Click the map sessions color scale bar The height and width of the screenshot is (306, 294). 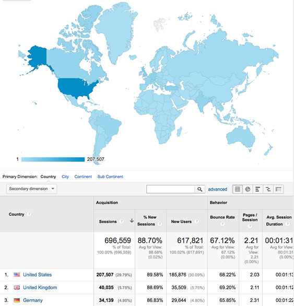53,159
